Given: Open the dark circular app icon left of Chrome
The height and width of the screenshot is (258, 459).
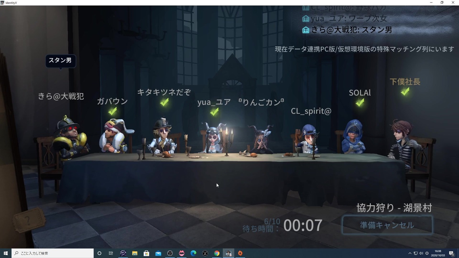Looking at the screenshot, I should click(x=205, y=253).
